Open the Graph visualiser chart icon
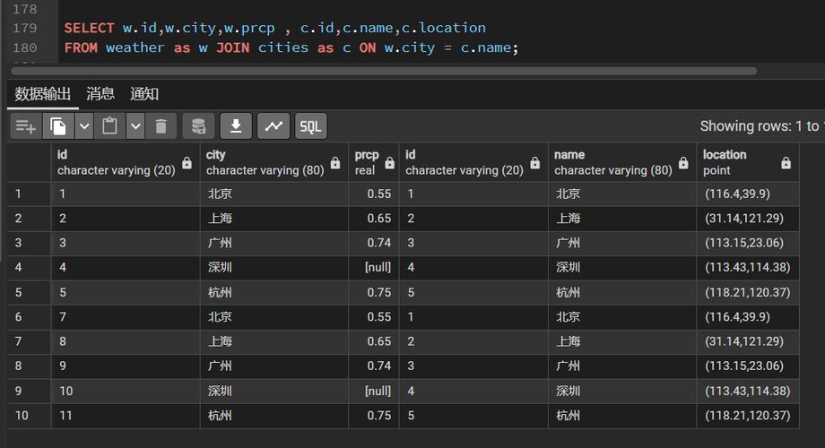 tap(274, 126)
